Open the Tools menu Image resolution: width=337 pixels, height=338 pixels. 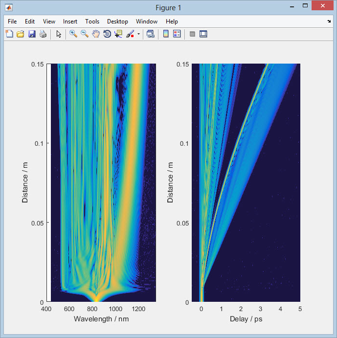[92, 22]
